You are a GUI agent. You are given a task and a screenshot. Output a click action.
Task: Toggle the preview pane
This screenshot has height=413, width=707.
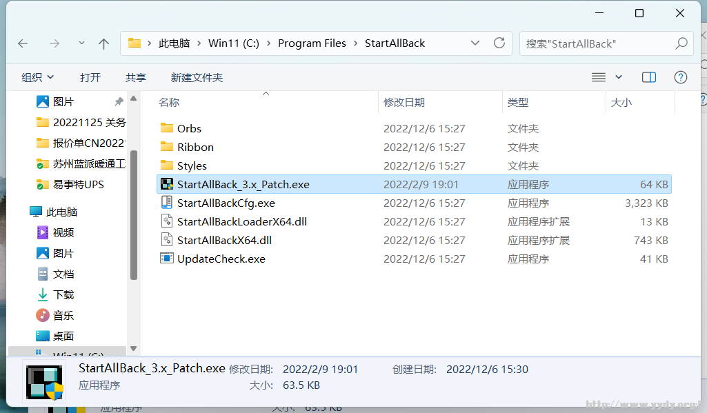[x=649, y=77]
